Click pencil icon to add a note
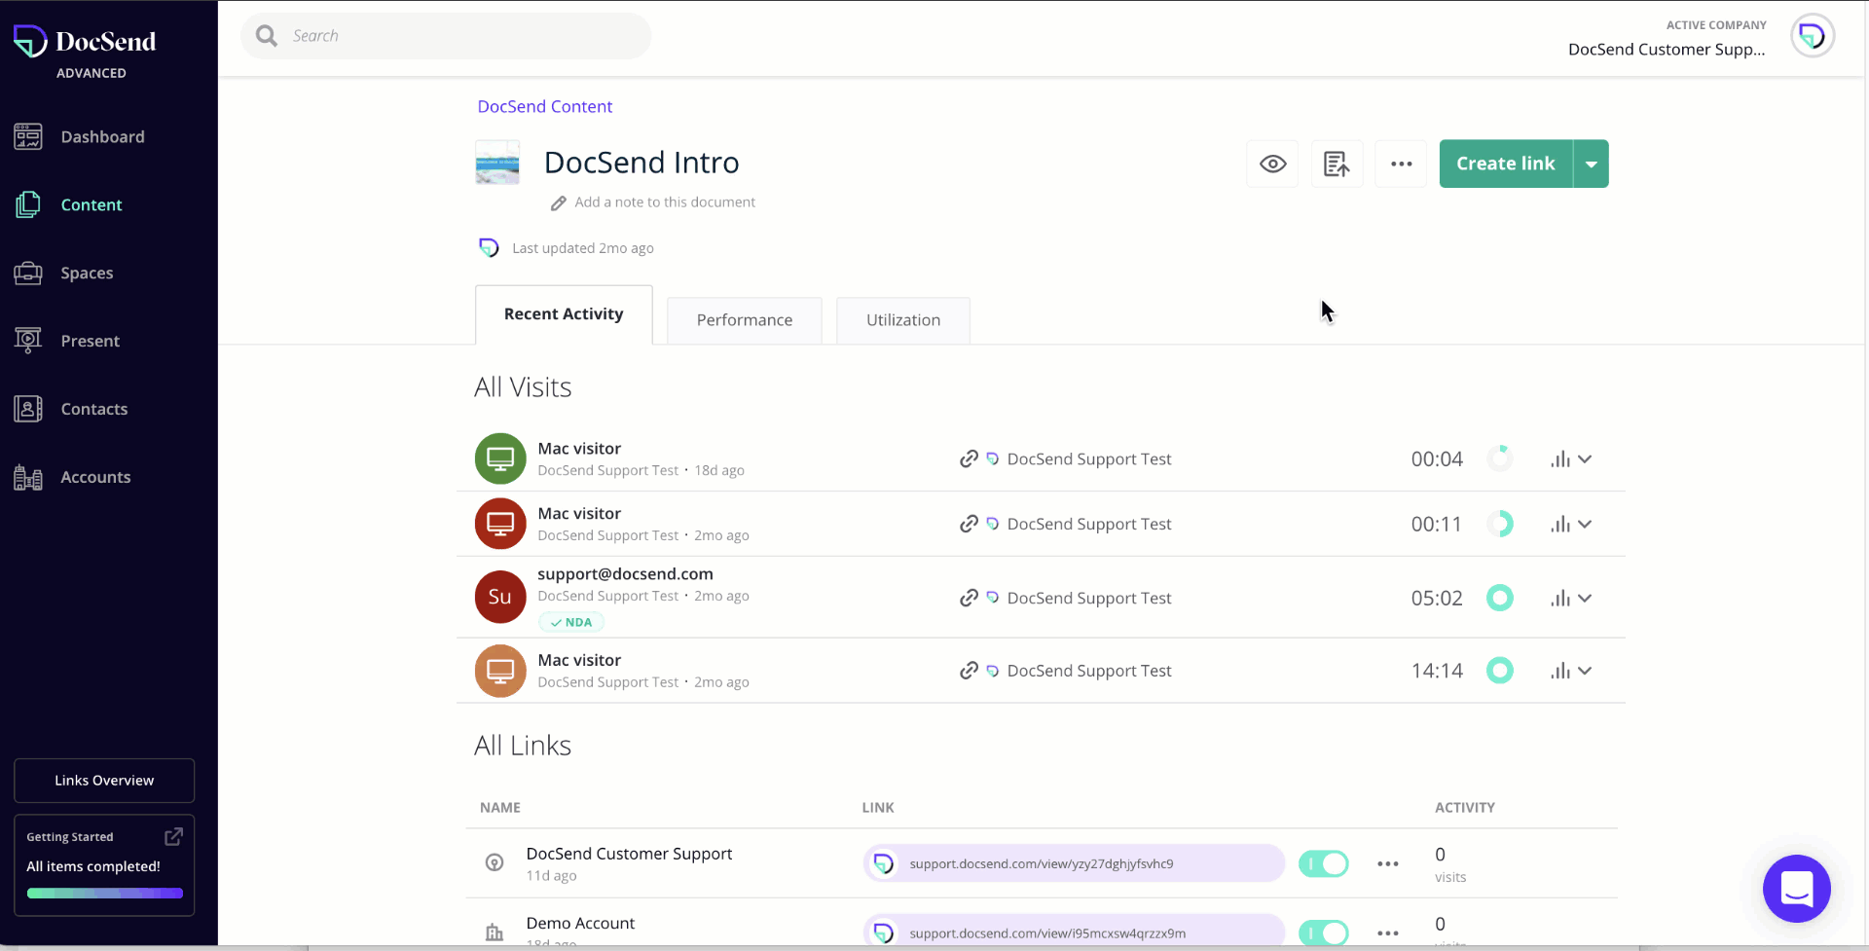Screen dimensions: 1869x951 pyautogui.click(x=558, y=202)
